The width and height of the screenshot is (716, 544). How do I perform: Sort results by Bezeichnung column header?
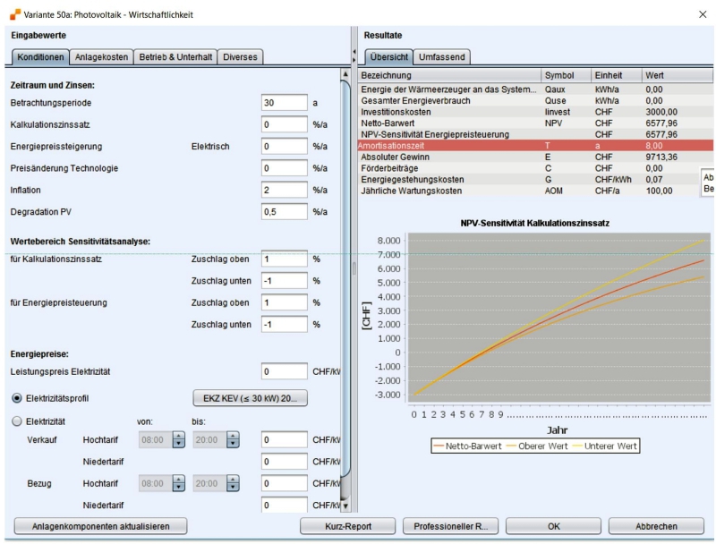pos(449,75)
